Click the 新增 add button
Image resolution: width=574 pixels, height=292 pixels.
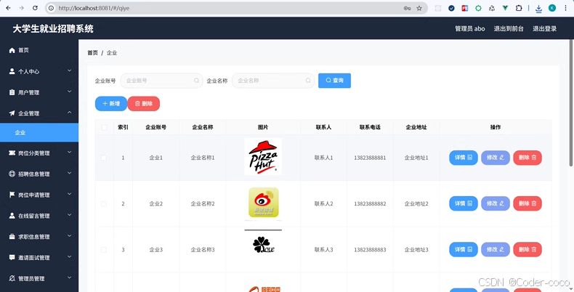[111, 104]
